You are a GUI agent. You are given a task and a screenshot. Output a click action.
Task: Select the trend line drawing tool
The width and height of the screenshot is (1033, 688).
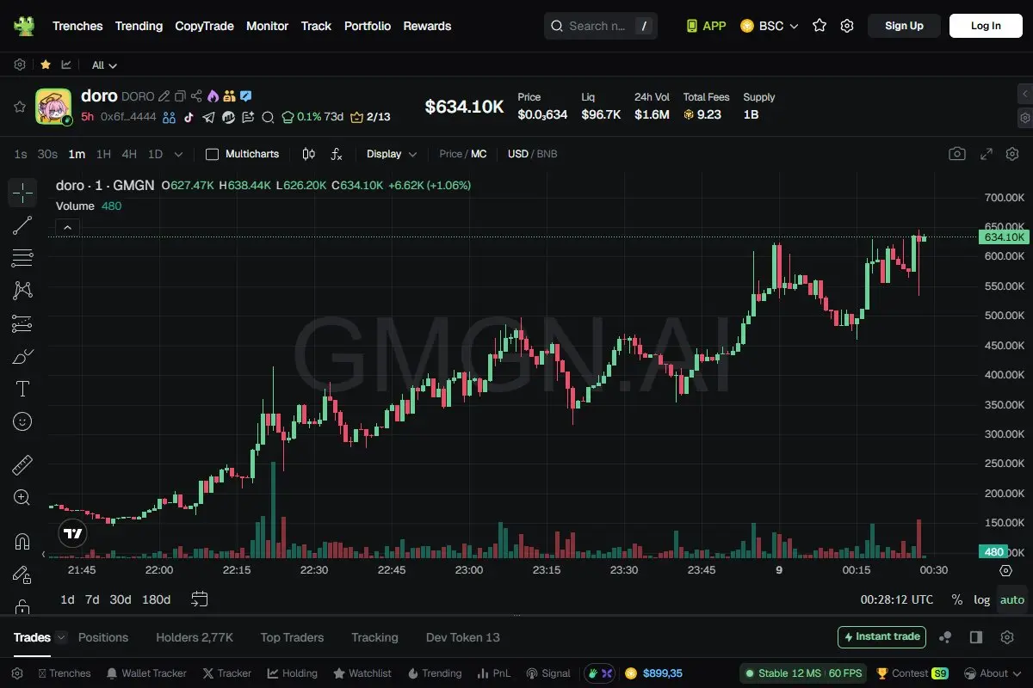[22, 225]
